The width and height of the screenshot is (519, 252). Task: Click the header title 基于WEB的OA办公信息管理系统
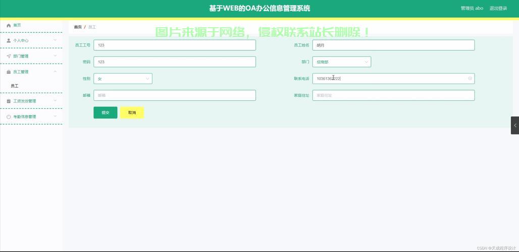259,8
